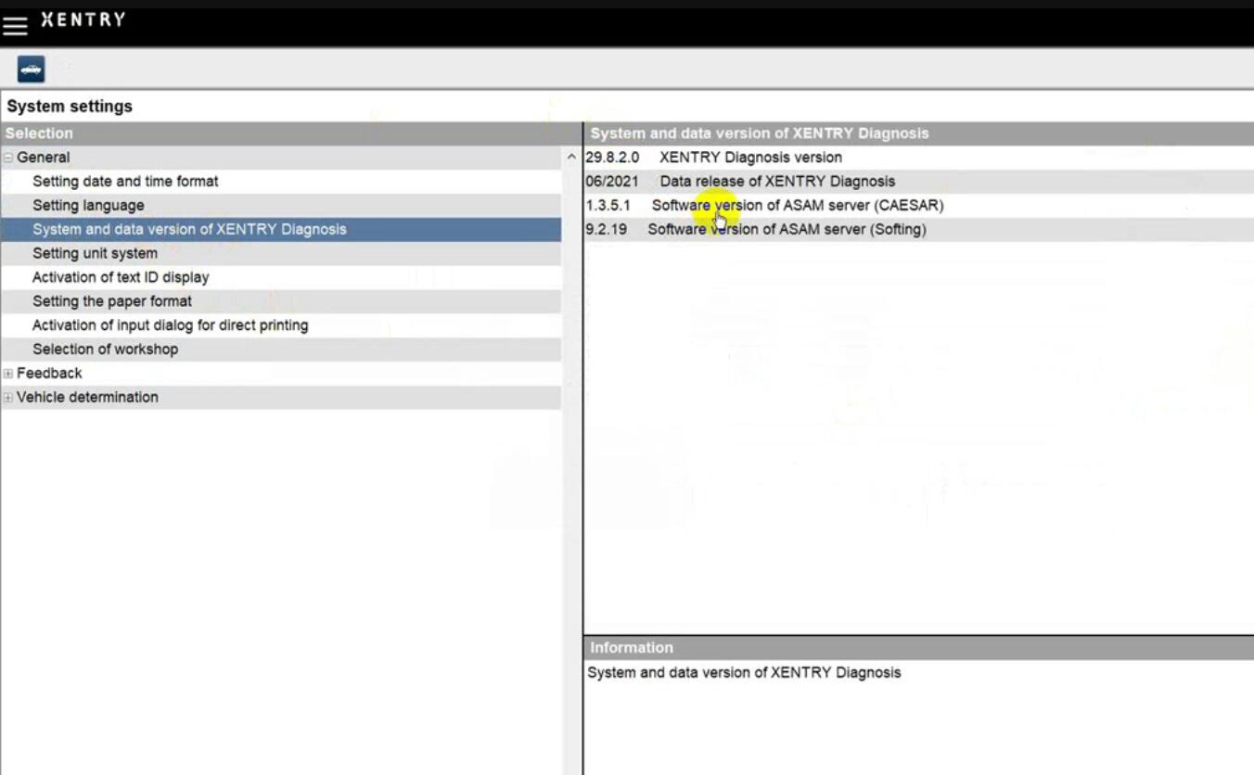
Task: Expand the Feedback tree node
Action: point(8,374)
